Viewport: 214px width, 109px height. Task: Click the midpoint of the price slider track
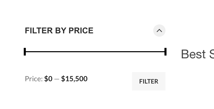(95, 51)
